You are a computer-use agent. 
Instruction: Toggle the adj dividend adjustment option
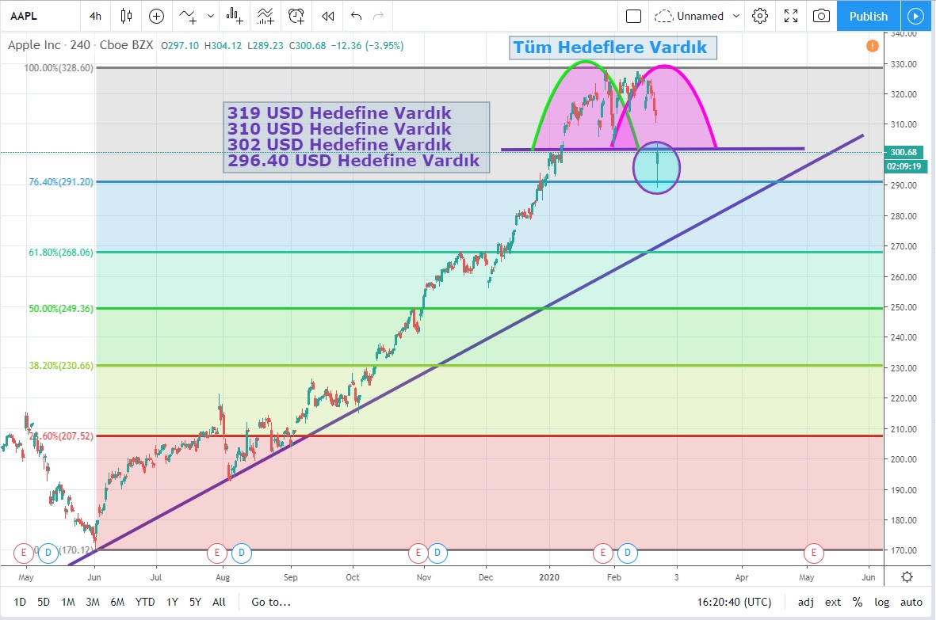click(806, 602)
